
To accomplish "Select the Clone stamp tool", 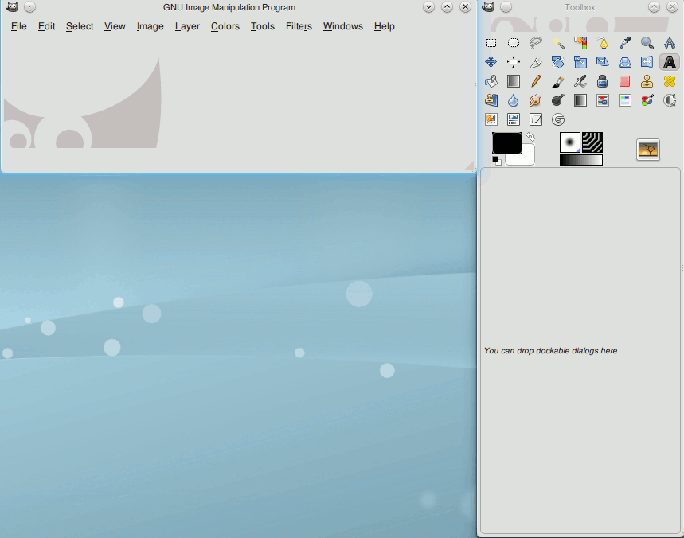I will tap(647, 81).
